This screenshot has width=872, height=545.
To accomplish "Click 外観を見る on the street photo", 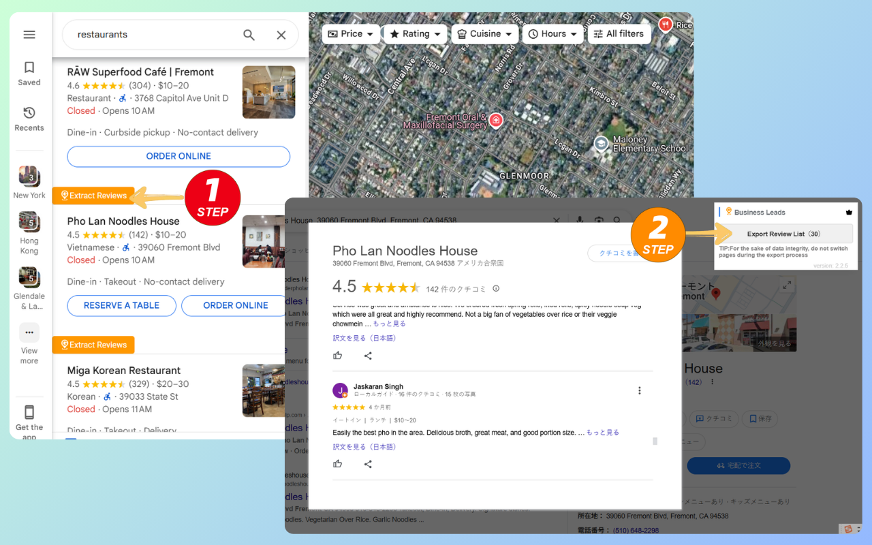I will [x=775, y=343].
